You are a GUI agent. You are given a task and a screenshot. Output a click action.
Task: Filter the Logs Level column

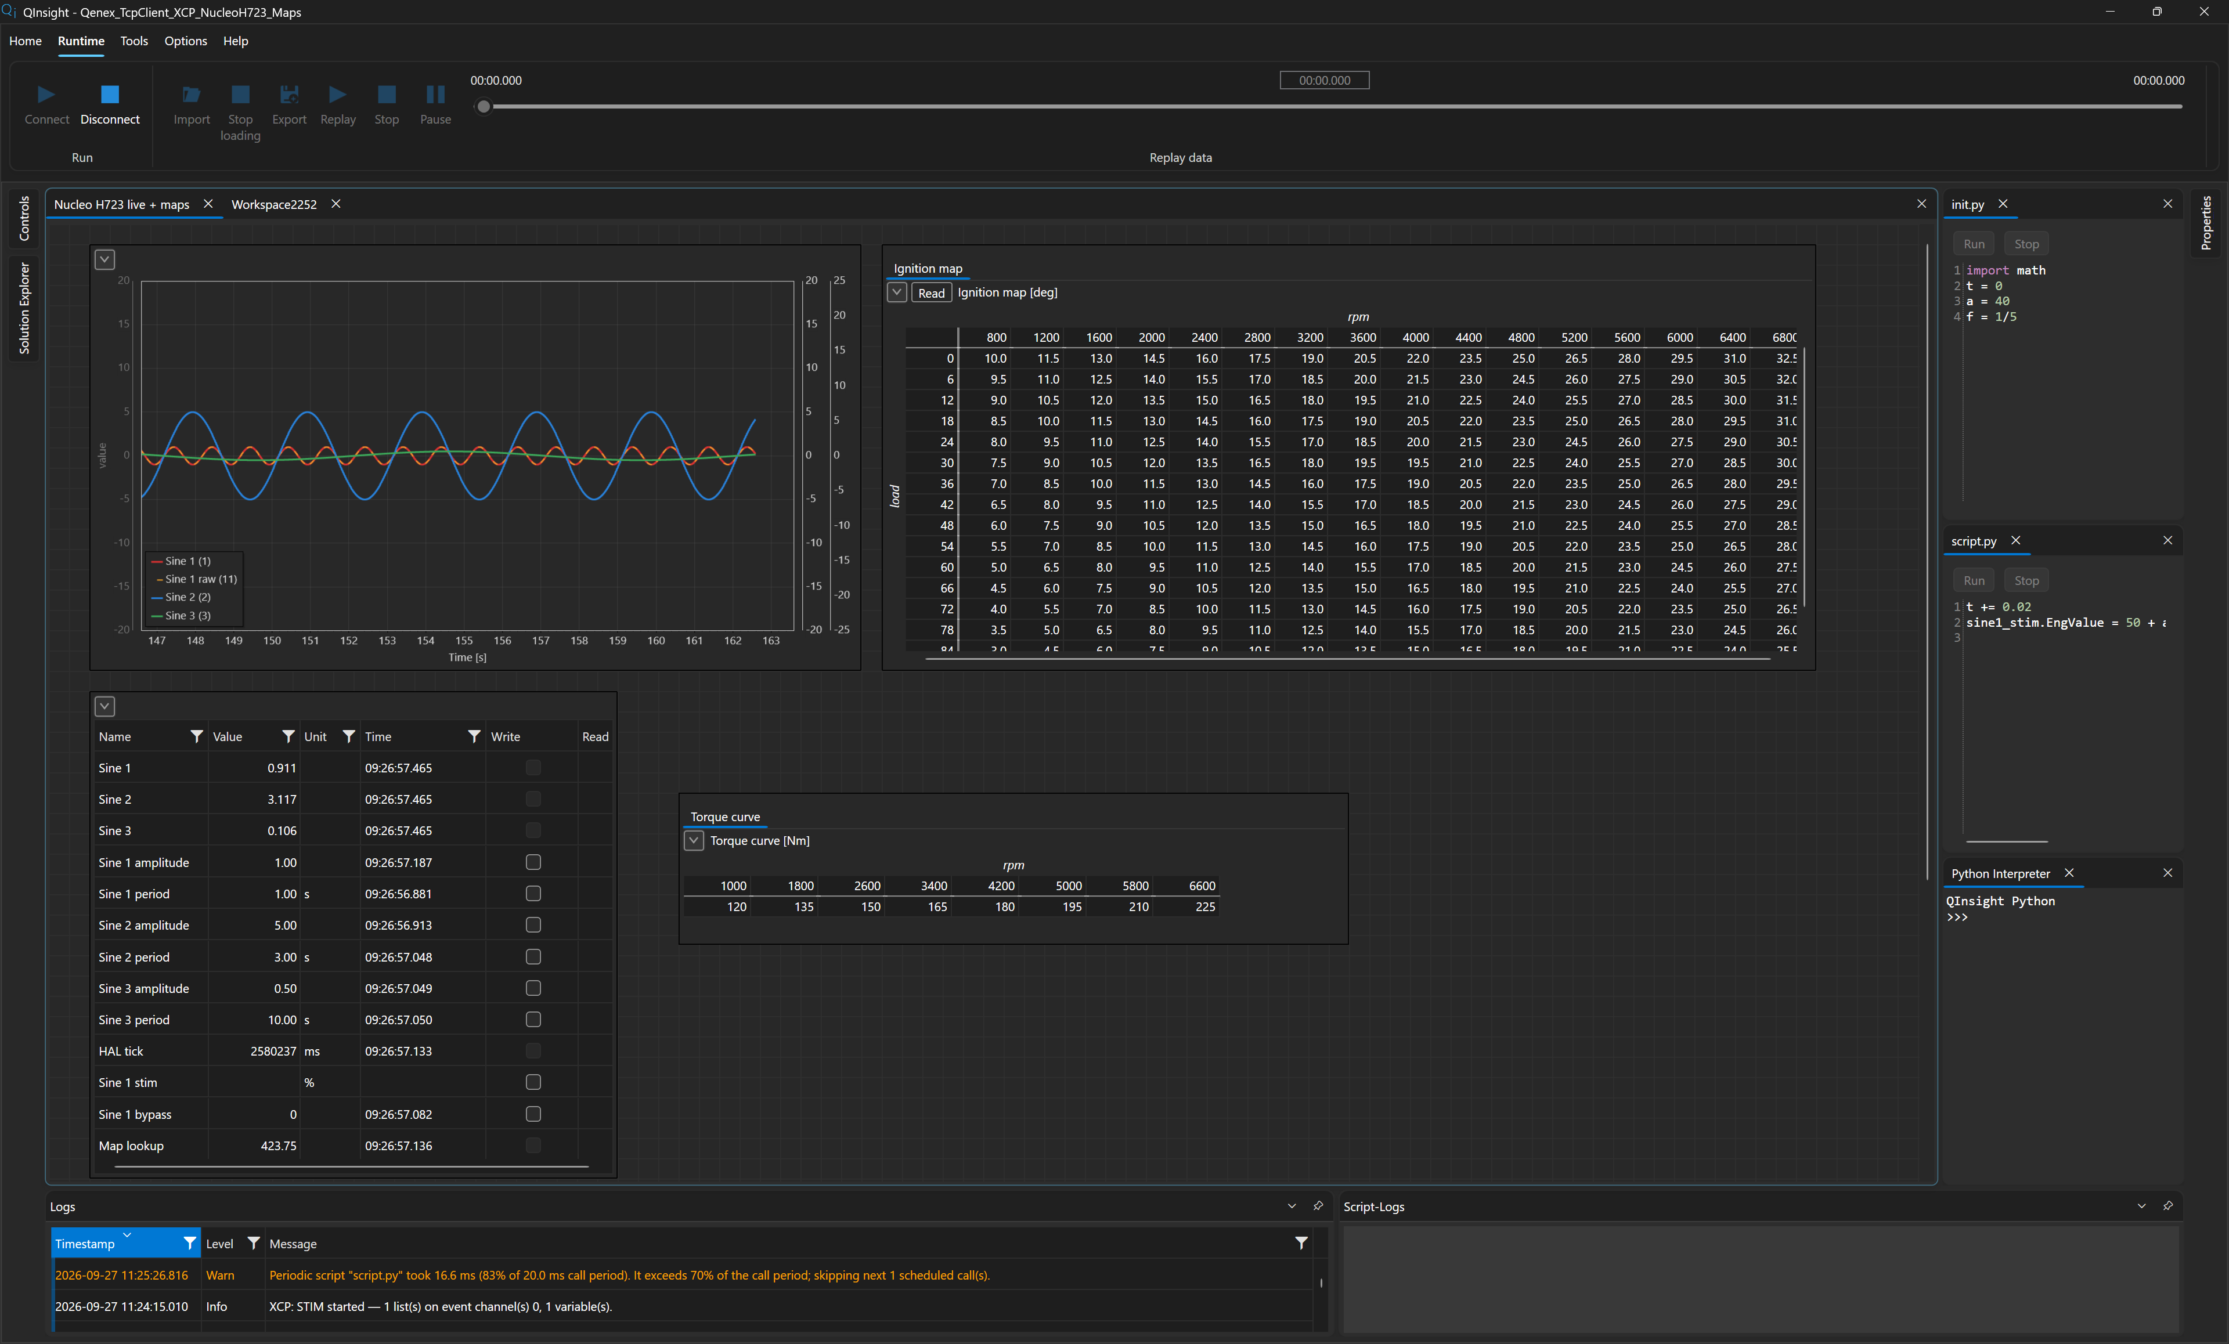(253, 1242)
